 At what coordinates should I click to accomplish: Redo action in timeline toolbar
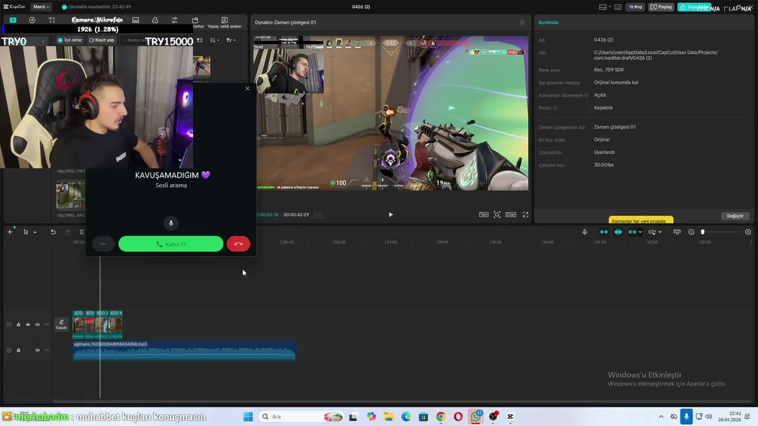67,232
